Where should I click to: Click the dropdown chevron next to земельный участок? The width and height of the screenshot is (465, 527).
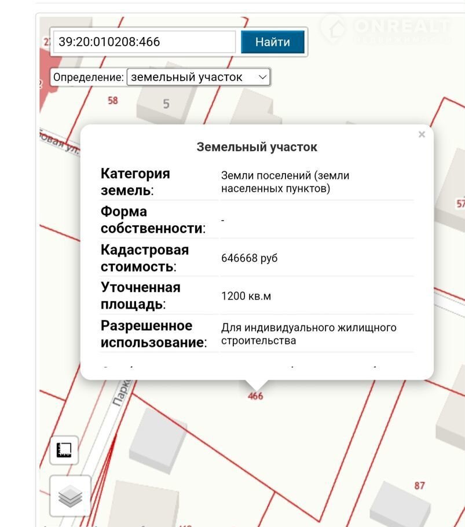click(x=262, y=77)
